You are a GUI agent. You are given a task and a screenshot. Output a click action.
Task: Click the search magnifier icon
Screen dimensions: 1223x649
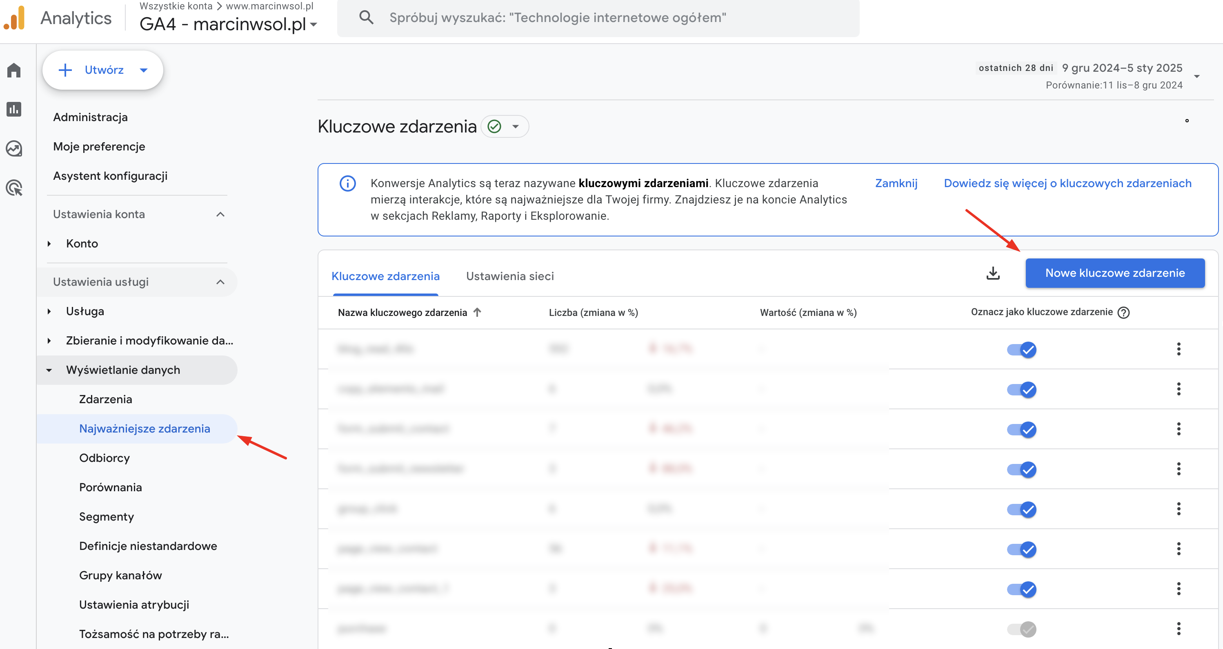coord(366,18)
